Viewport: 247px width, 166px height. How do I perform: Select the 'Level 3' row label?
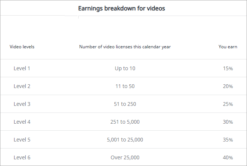pos(22,104)
